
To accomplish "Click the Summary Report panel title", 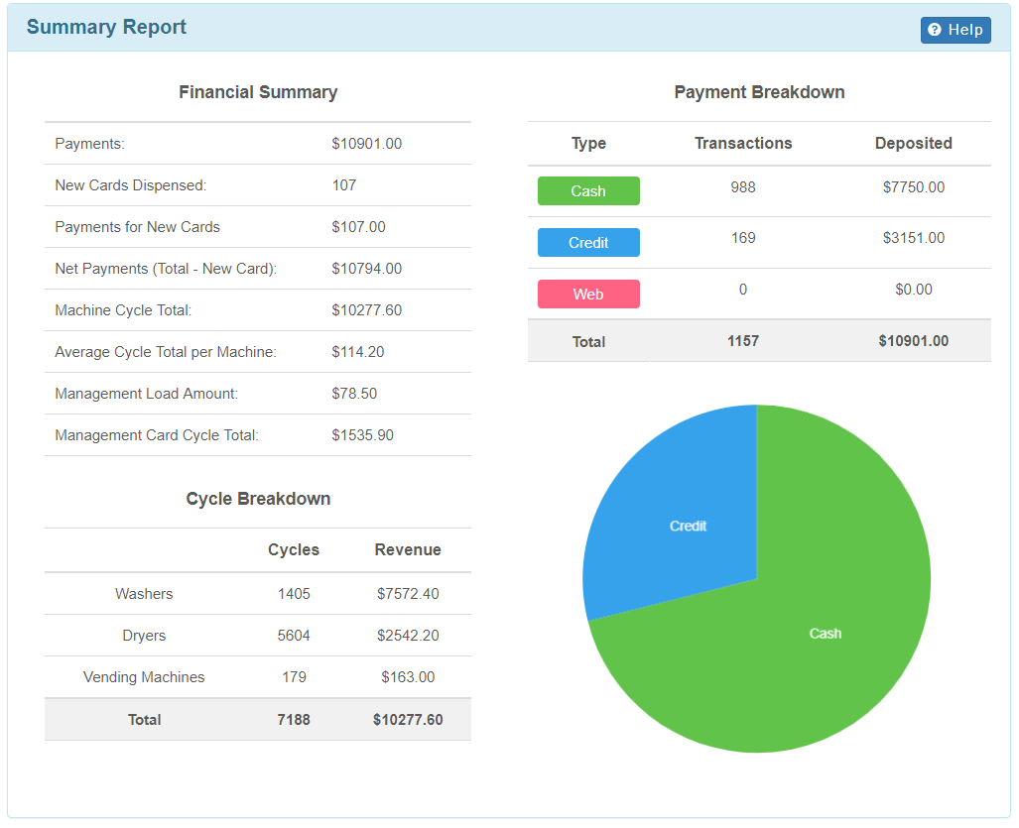I will pos(106,27).
